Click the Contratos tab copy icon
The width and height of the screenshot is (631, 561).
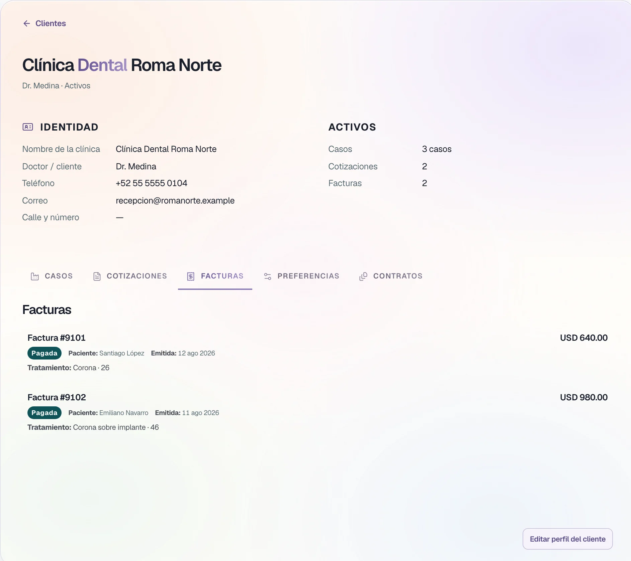pyautogui.click(x=363, y=276)
